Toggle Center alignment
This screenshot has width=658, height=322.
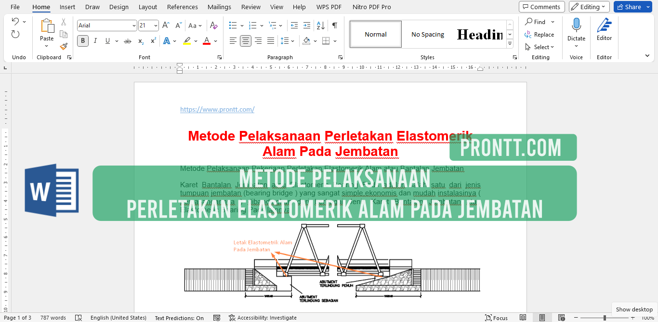point(246,41)
